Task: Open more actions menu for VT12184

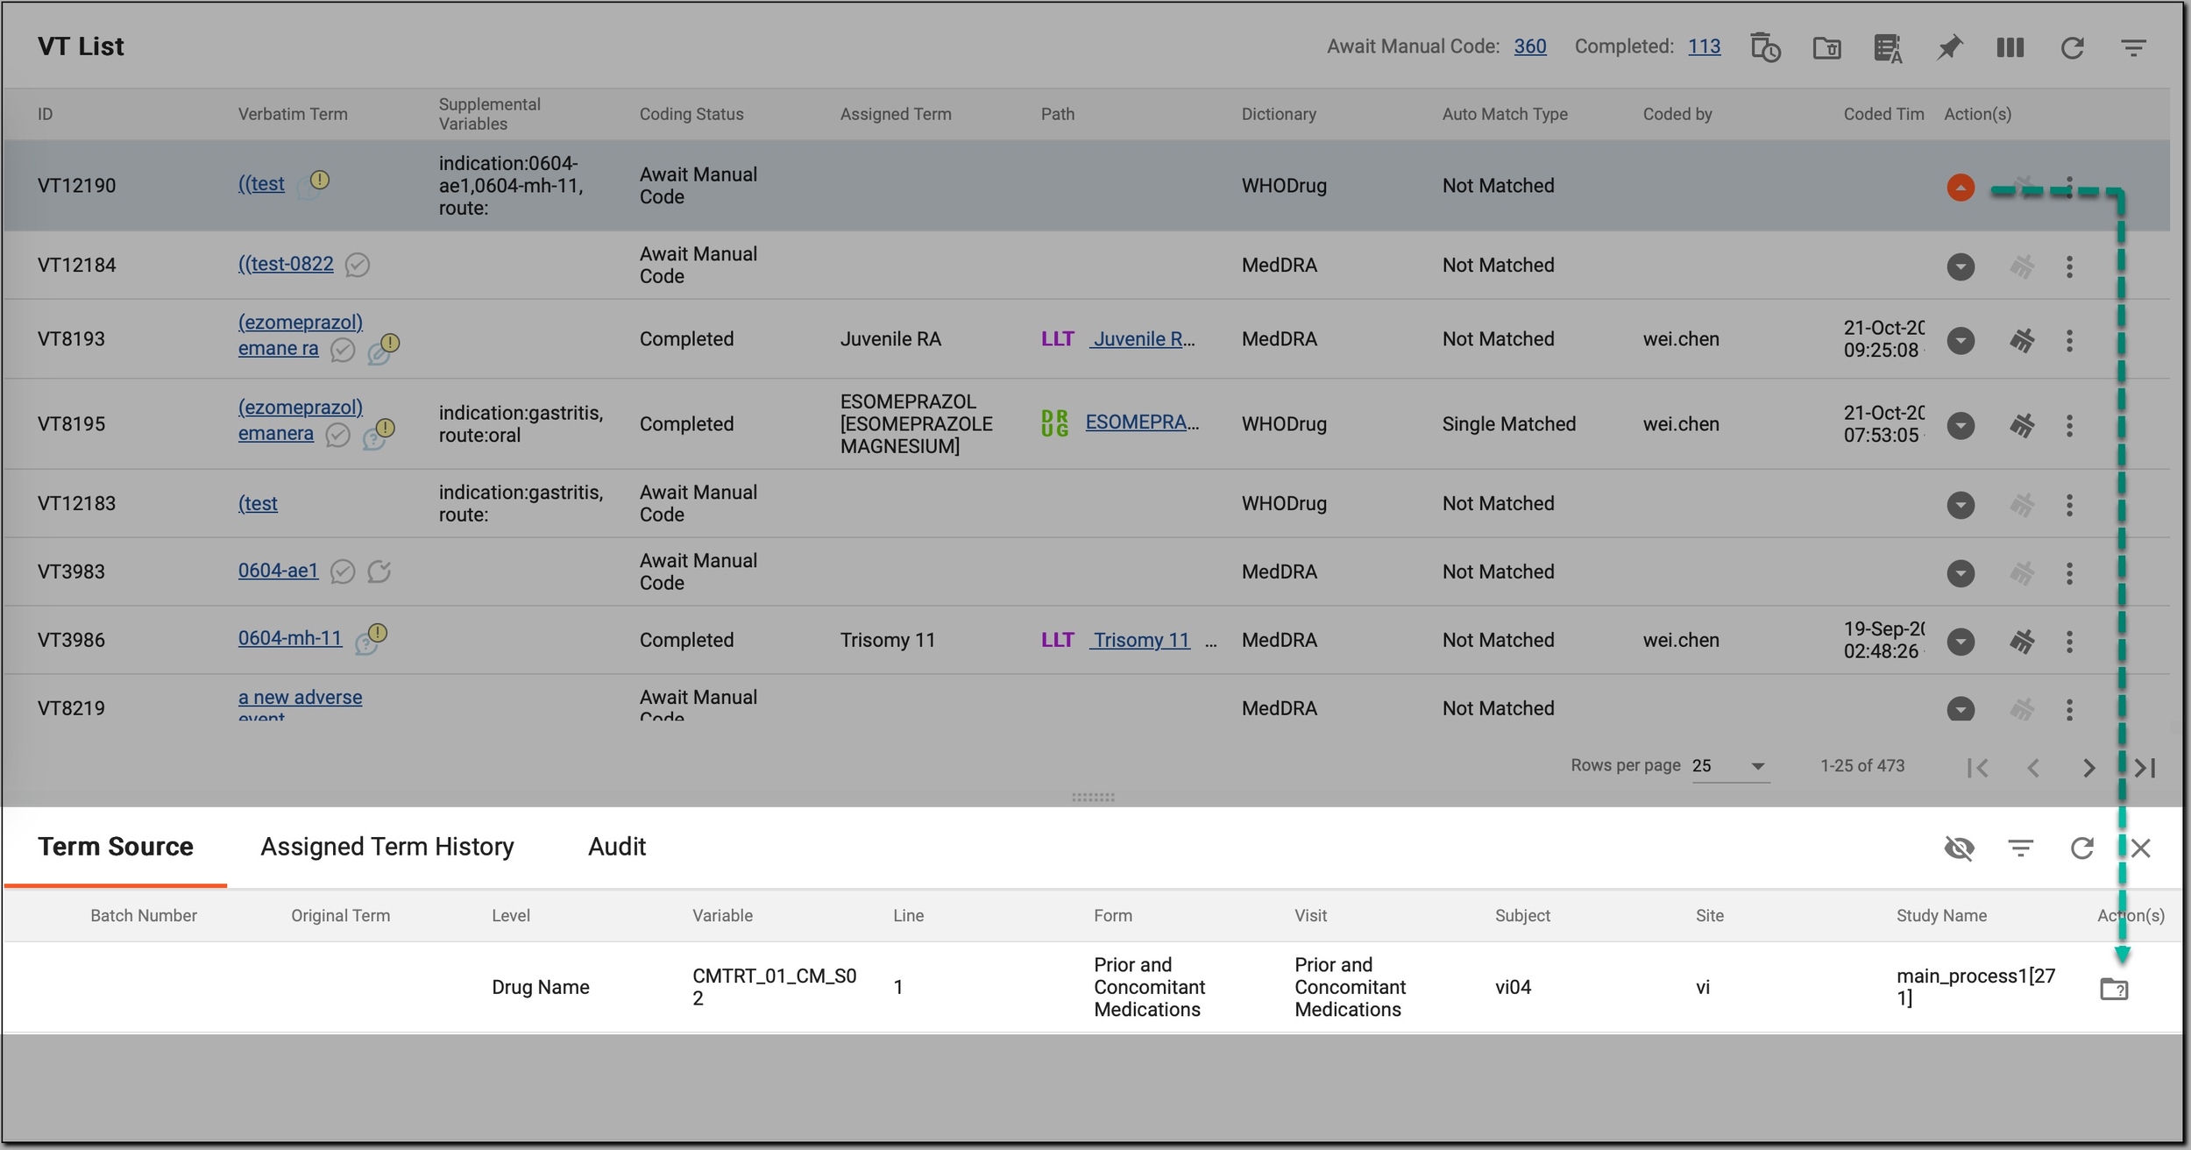Action: 2069,266
